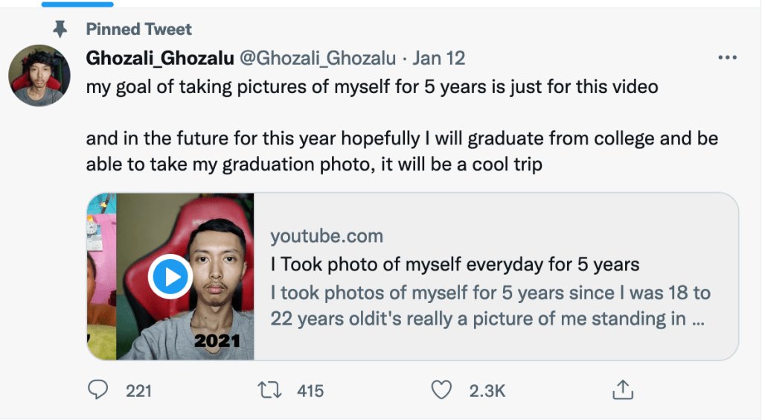Click the 2021 label on the thumbnail
Viewport: 762px width, 420px height.
[x=217, y=341]
